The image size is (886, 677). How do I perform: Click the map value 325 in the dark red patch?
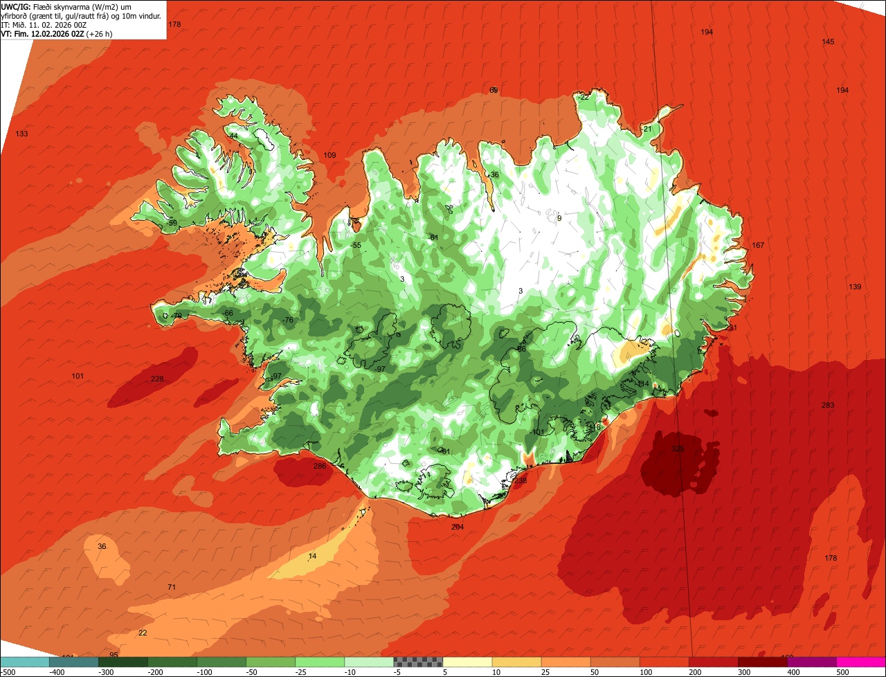point(678,449)
